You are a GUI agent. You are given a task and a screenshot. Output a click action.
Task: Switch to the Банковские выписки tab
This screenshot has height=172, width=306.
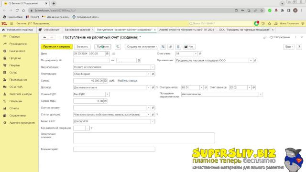tap(77, 30)
